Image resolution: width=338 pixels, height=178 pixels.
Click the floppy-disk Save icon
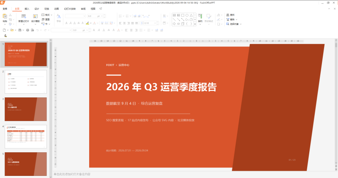20,30
